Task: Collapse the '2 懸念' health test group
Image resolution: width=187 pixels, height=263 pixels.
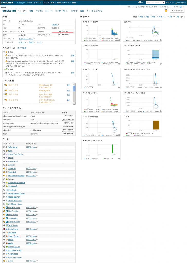Action: click(x=4, y=52)
